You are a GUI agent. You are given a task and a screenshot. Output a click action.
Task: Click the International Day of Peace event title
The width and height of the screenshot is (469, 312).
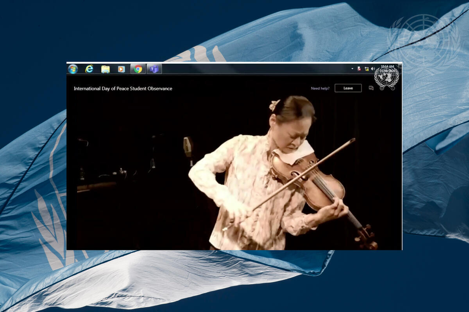pyautogui.click(x=123, y=89)
